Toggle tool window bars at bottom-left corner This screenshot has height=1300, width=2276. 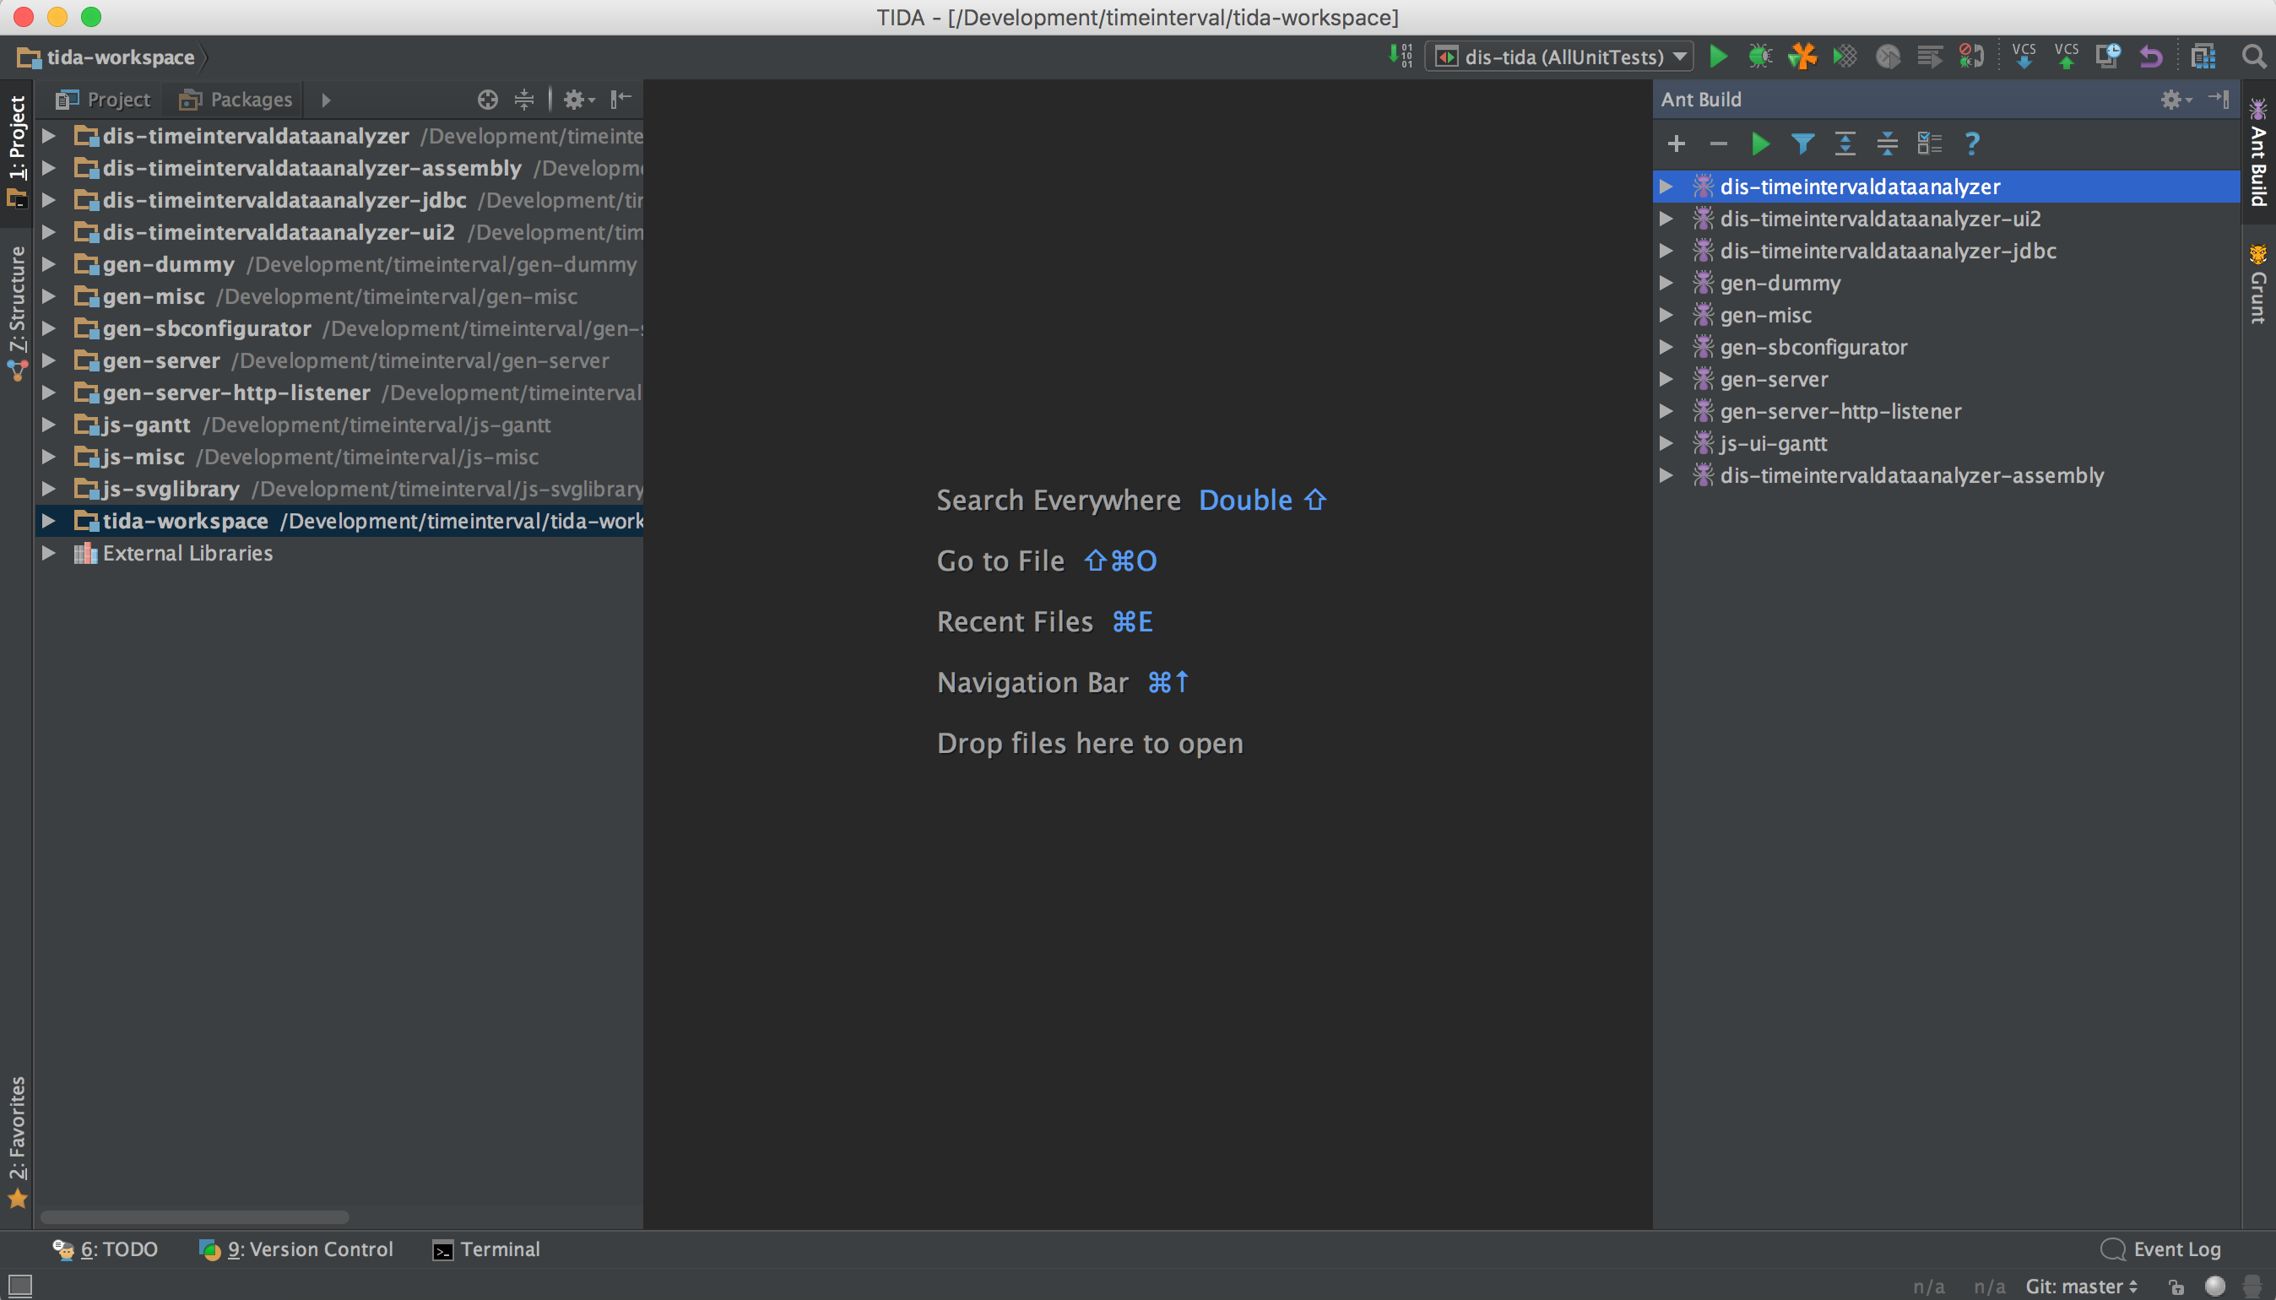19,1286
